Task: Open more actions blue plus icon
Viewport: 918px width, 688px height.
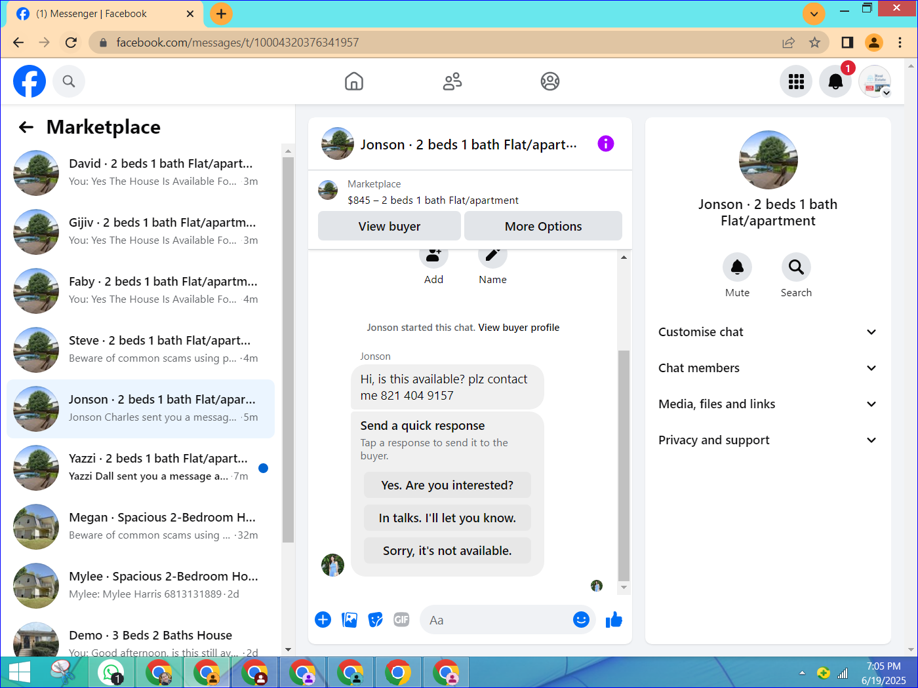Action: click(x=323, y=620)
